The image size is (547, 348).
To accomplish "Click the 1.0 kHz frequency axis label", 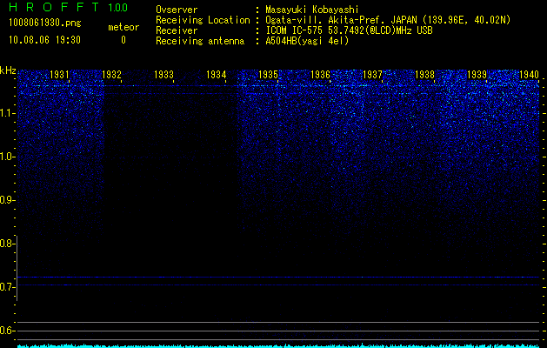I will pyautogui.click(x=7, y=157).
